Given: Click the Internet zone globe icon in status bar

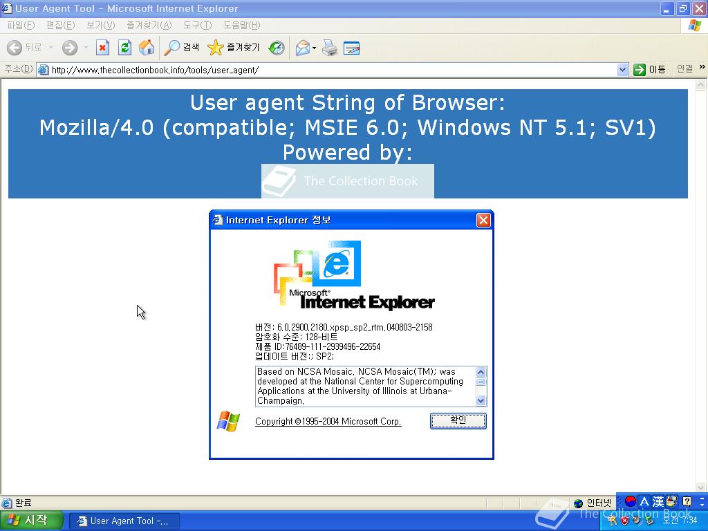Looking at the screenshot, I should coord(579,503).
